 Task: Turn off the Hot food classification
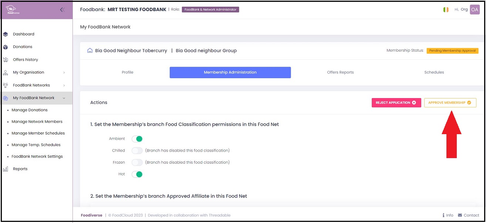tap(137, 174)
